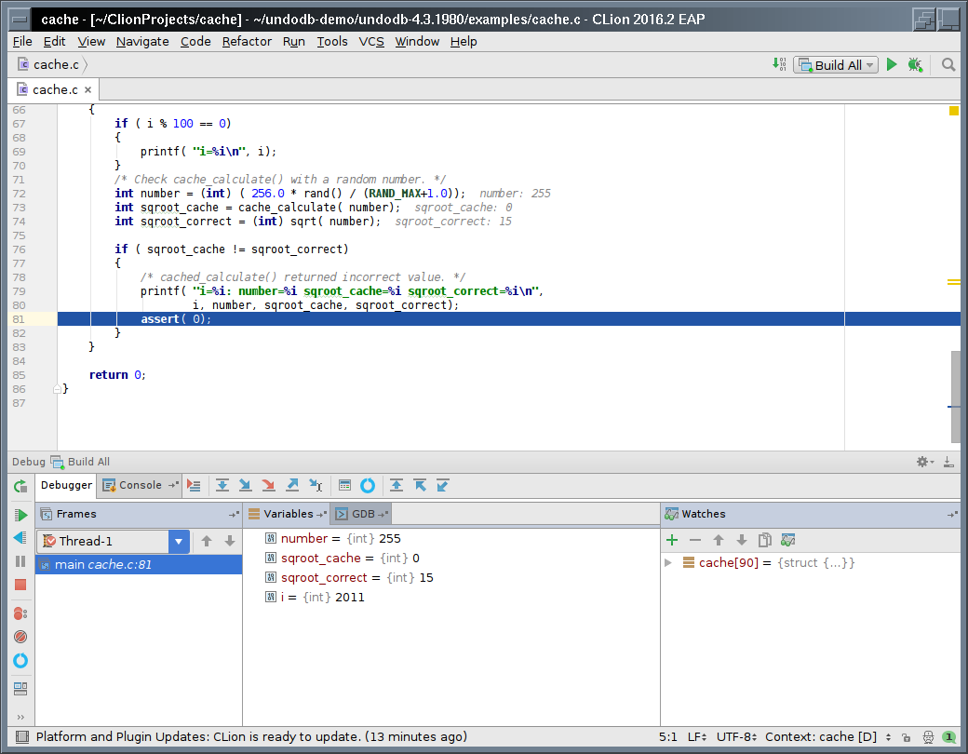Click yellow warning indicator atop editor
Image resolution: width=968 pixels, height=754 pixels.
(x=954, y=111)
